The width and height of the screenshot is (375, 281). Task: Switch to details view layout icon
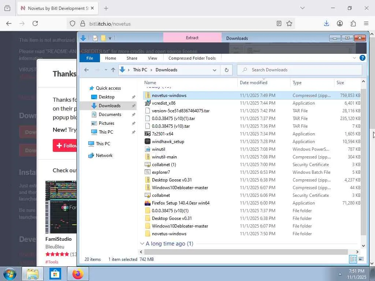point(353,259)
